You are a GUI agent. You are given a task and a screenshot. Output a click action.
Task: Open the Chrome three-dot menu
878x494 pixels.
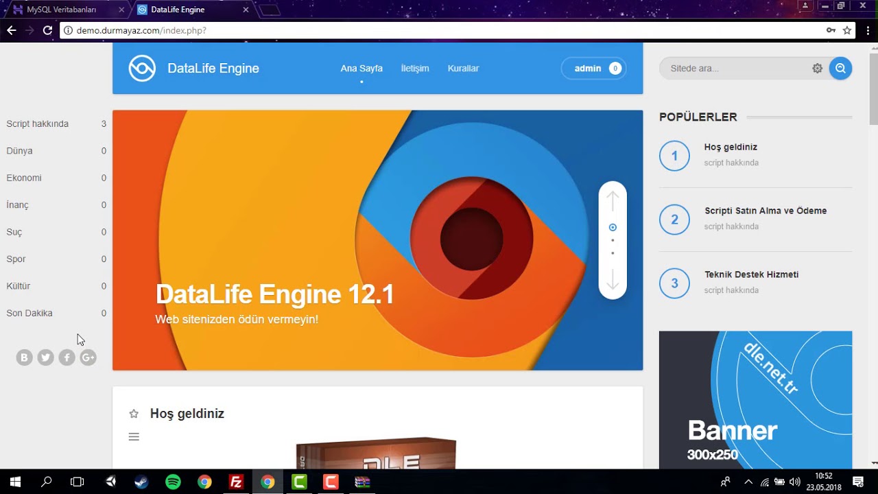point(868,30)
